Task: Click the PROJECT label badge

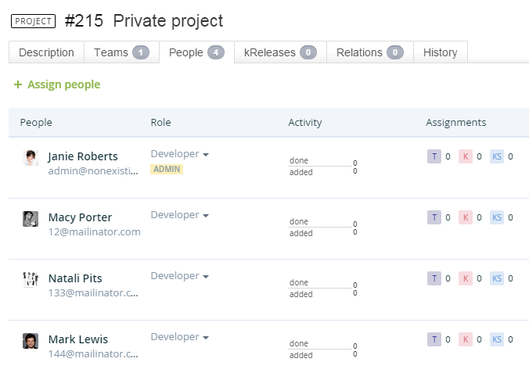Action: tap(33, 21)
